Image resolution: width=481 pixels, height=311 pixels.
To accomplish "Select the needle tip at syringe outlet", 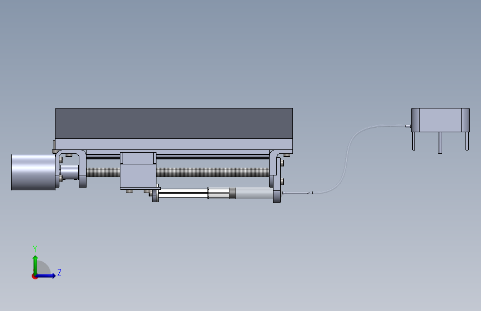I will [297, 193].
